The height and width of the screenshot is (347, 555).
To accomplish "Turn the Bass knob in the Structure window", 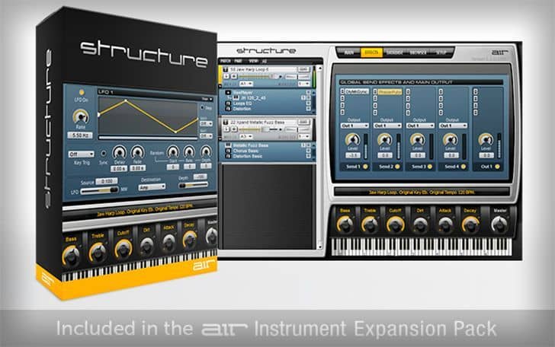I will point(345,224).
